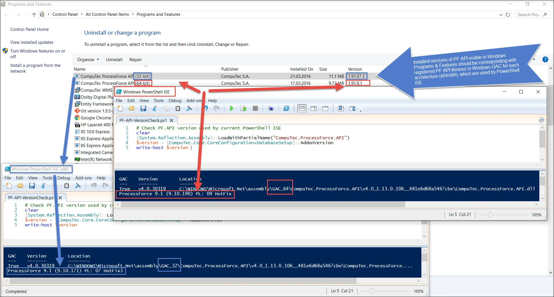The height and width of the screenshot is (297, 554).
Task: Click zoom slider in front ISE status bar
Action: click(490, 215)
